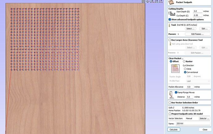Click the toolpath Name field '255 NW'
The width and height of the screenshot is (213, 134).
[193, 124]
